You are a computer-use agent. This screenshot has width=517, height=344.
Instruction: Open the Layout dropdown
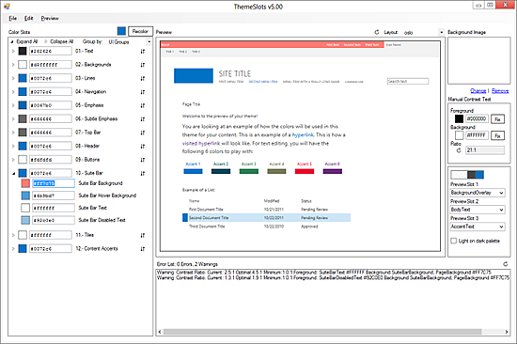[441, 32]
